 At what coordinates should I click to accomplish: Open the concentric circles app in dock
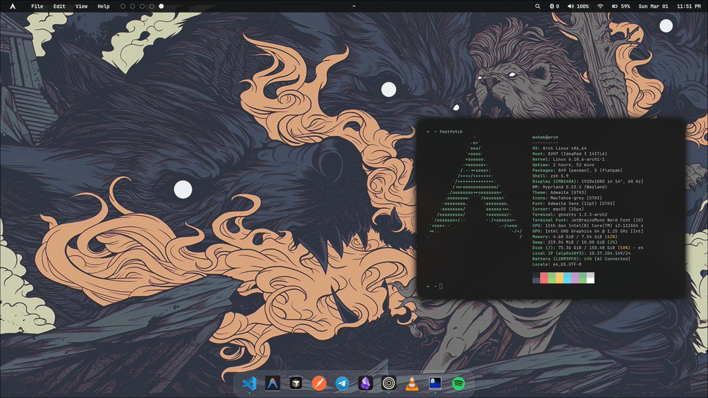pos(388,383)
